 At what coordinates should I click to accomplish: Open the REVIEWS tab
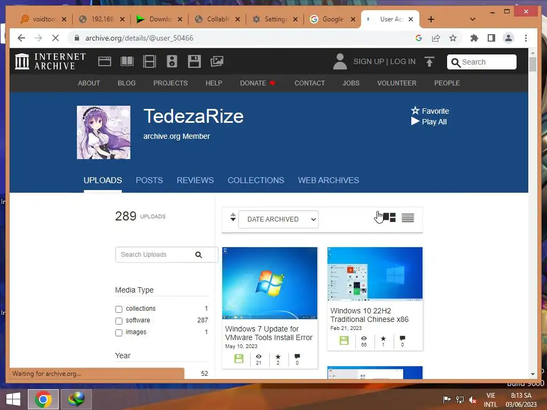coord(195,180)
